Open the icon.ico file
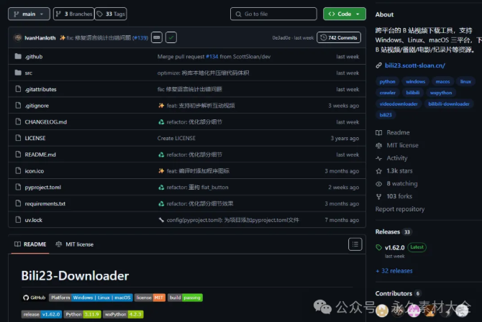Viewport: 482px width, 322px height. click(35, 171)
